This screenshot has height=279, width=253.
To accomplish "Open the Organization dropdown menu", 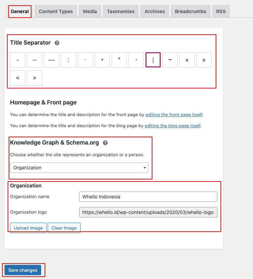I will pyautogui.click(x=79, y=168).
